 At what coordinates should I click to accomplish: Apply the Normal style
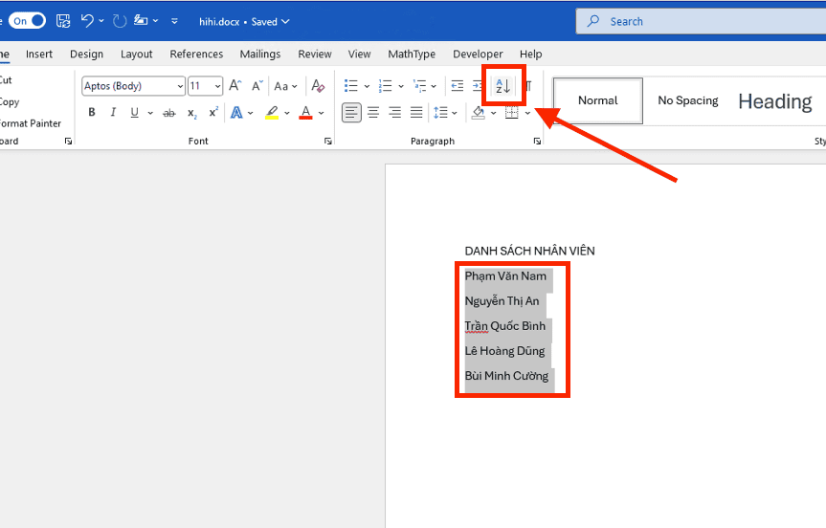click(x=598, y=100)
